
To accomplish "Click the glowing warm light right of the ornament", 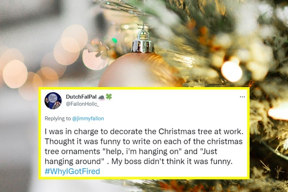I will pyautogui.click(x=231, y=71).
